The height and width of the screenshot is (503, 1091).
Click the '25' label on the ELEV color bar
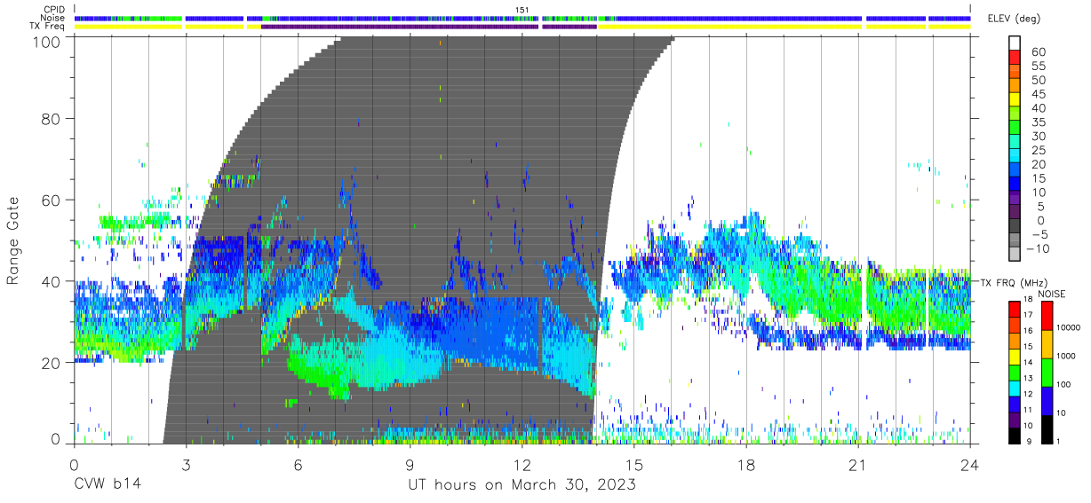pos(1038,150)
